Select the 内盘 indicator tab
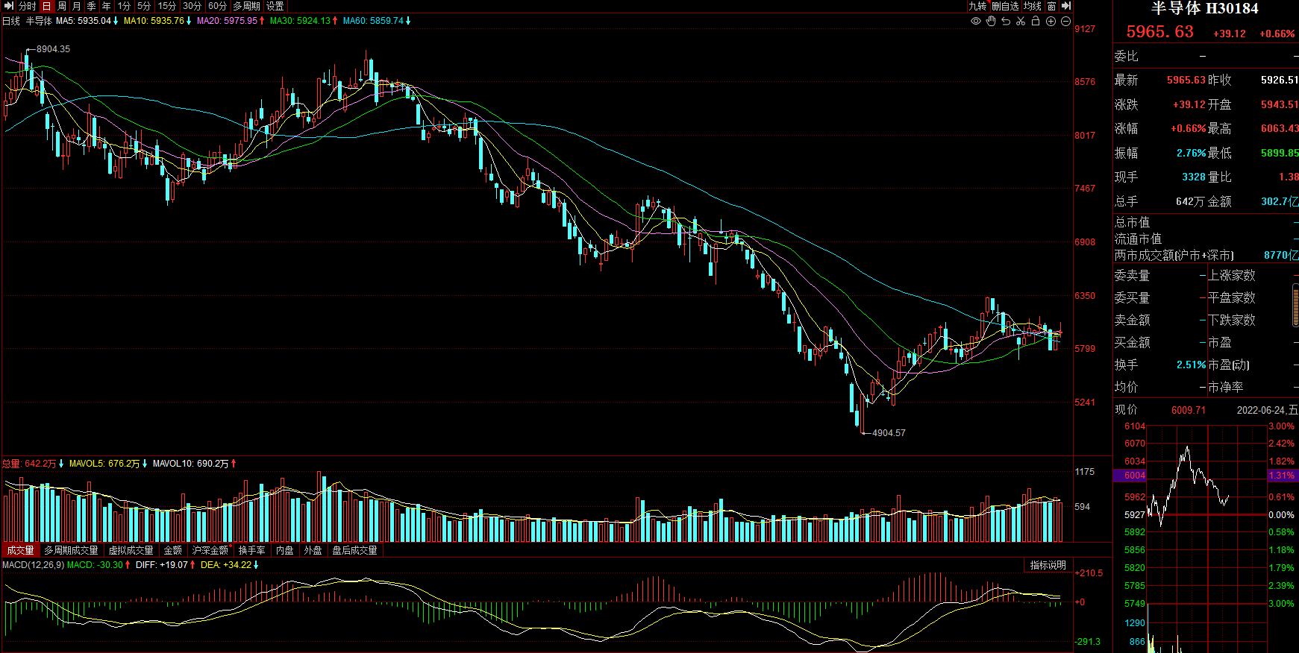1299x653 pixels. (x=285, y=550)
